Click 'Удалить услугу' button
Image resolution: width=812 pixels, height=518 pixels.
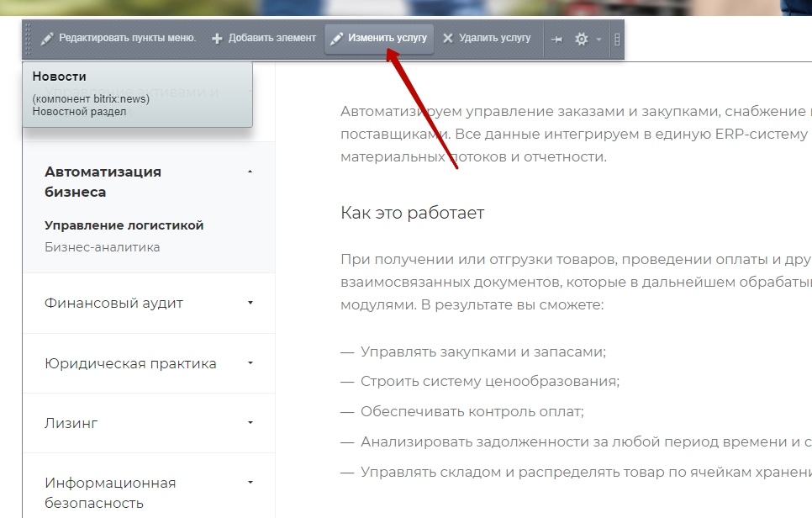(487, 39)
